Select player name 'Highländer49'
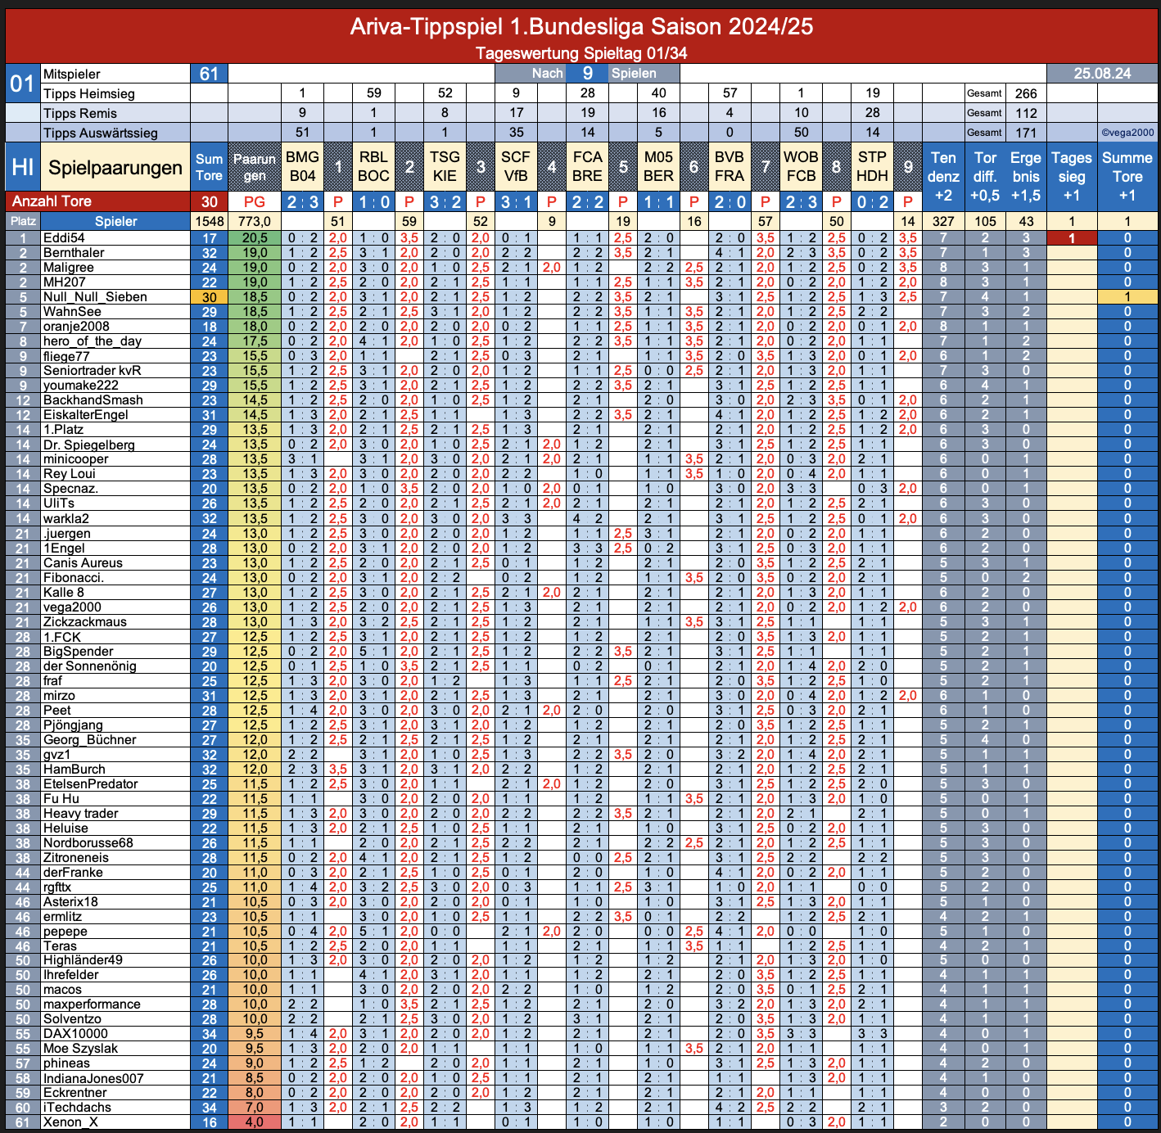Screen dimensions: 1161x1133 [83, 960]
